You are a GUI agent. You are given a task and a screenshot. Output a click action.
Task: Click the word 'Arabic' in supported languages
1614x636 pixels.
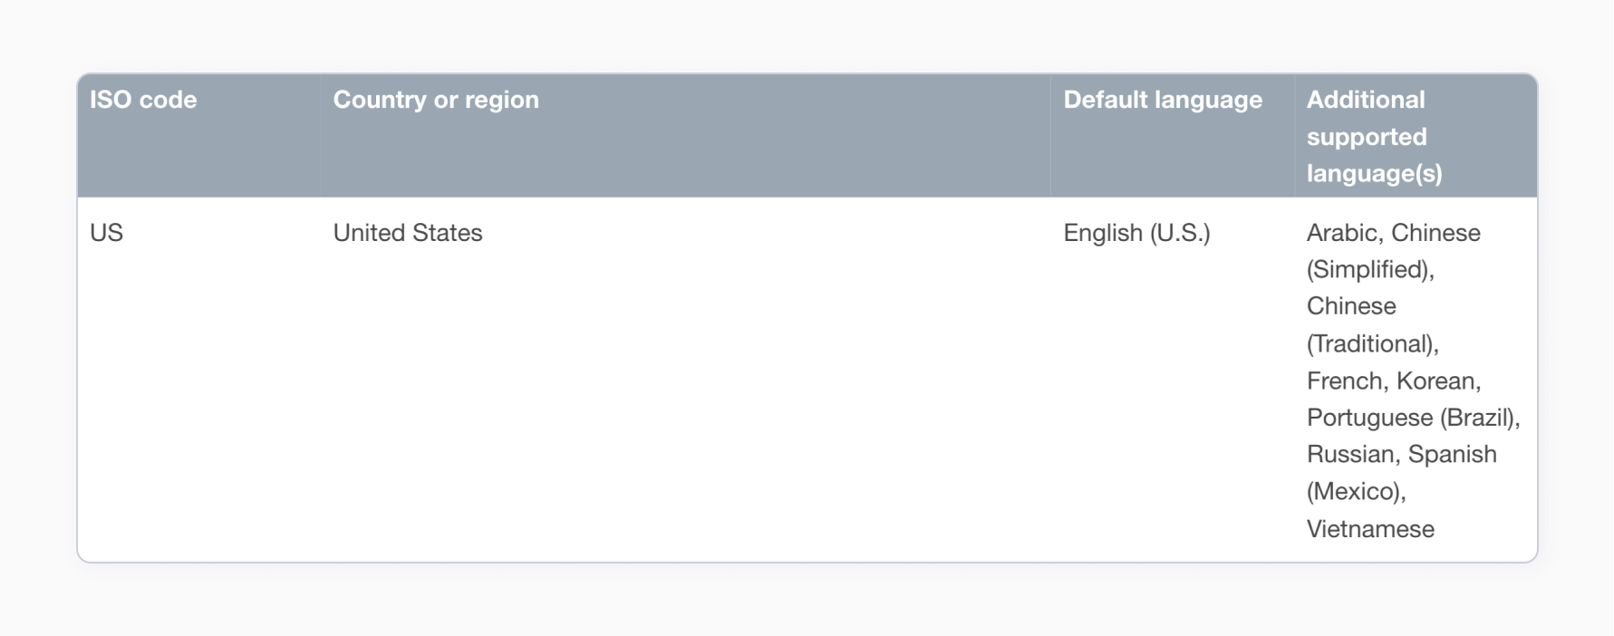pyautogui.click(x=1341, y=233)
